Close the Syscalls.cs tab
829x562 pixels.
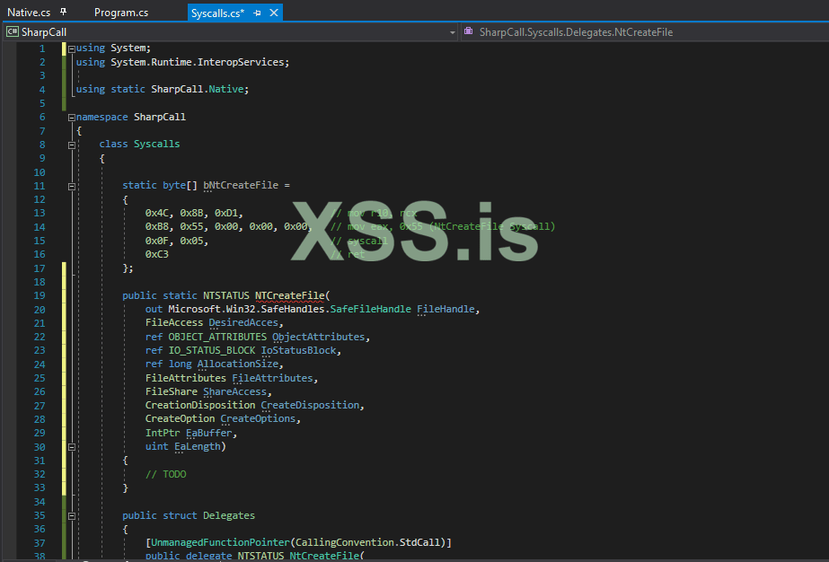pos(274,13)
